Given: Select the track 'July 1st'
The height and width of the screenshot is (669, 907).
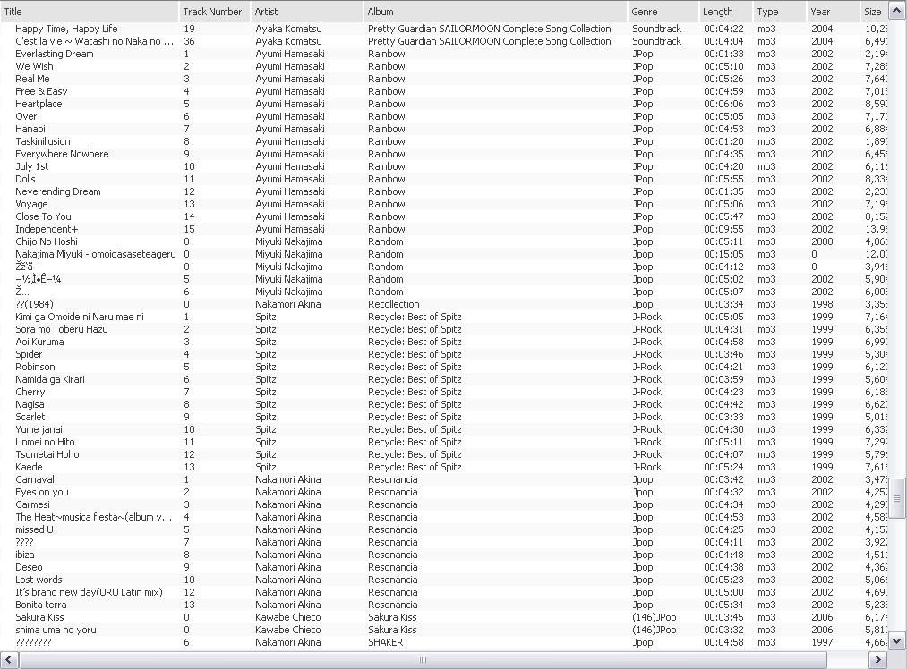Looking at the screenshot, I should tap(32, 166).
